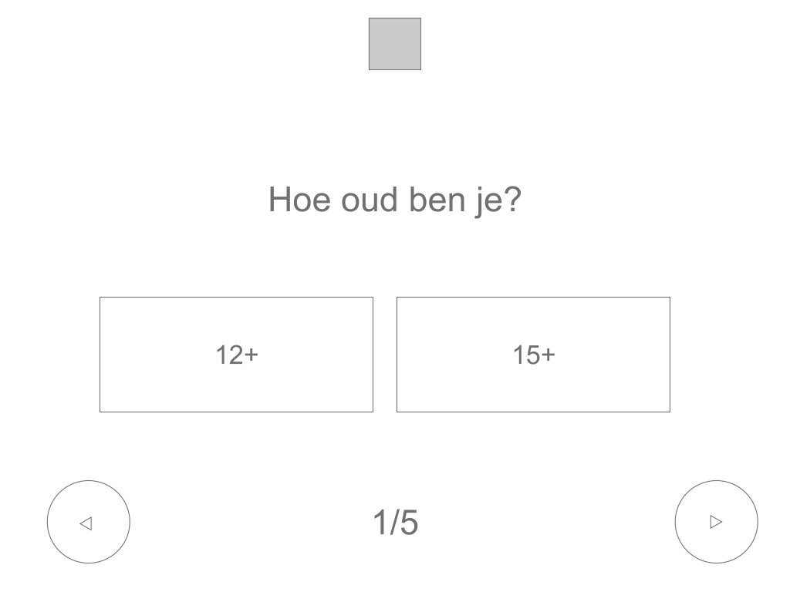Click the right-pointing next arrow button

tap(716, 522)
